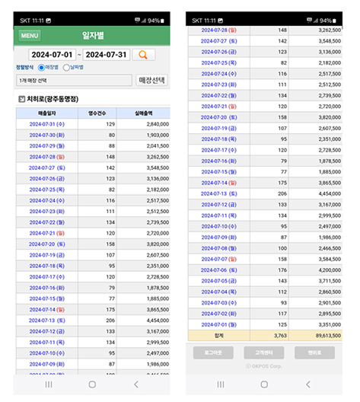This screenshot has width=360, height=402.
Task: Tap recent apps icon in left phone
Action: point(49,384)
